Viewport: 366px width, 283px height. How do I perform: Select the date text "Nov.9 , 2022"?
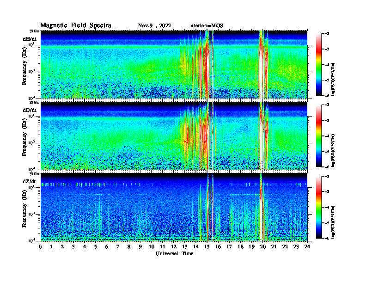point(154,26)
